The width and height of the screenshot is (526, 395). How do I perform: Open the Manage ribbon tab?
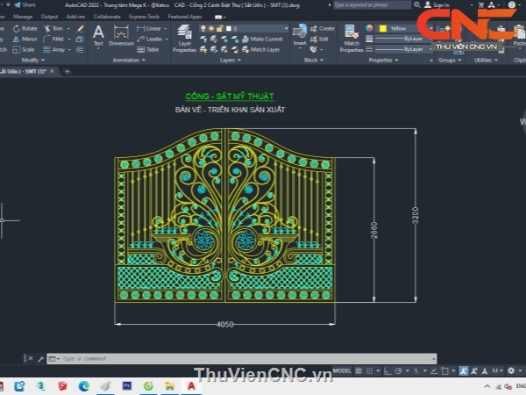(x=23, y=16)
